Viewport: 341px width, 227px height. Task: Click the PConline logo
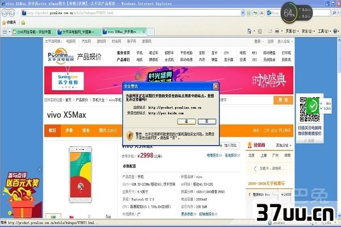[61, 56]
